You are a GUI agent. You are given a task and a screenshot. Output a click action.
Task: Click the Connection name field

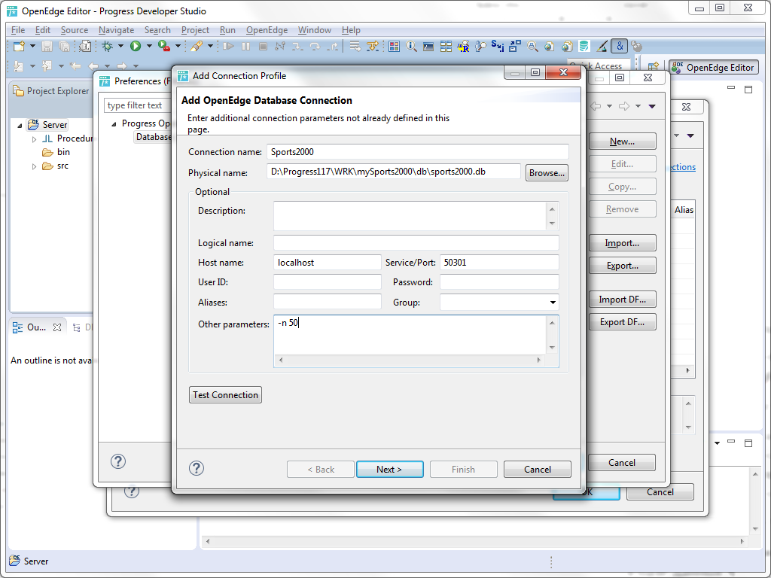click(417, 152)
